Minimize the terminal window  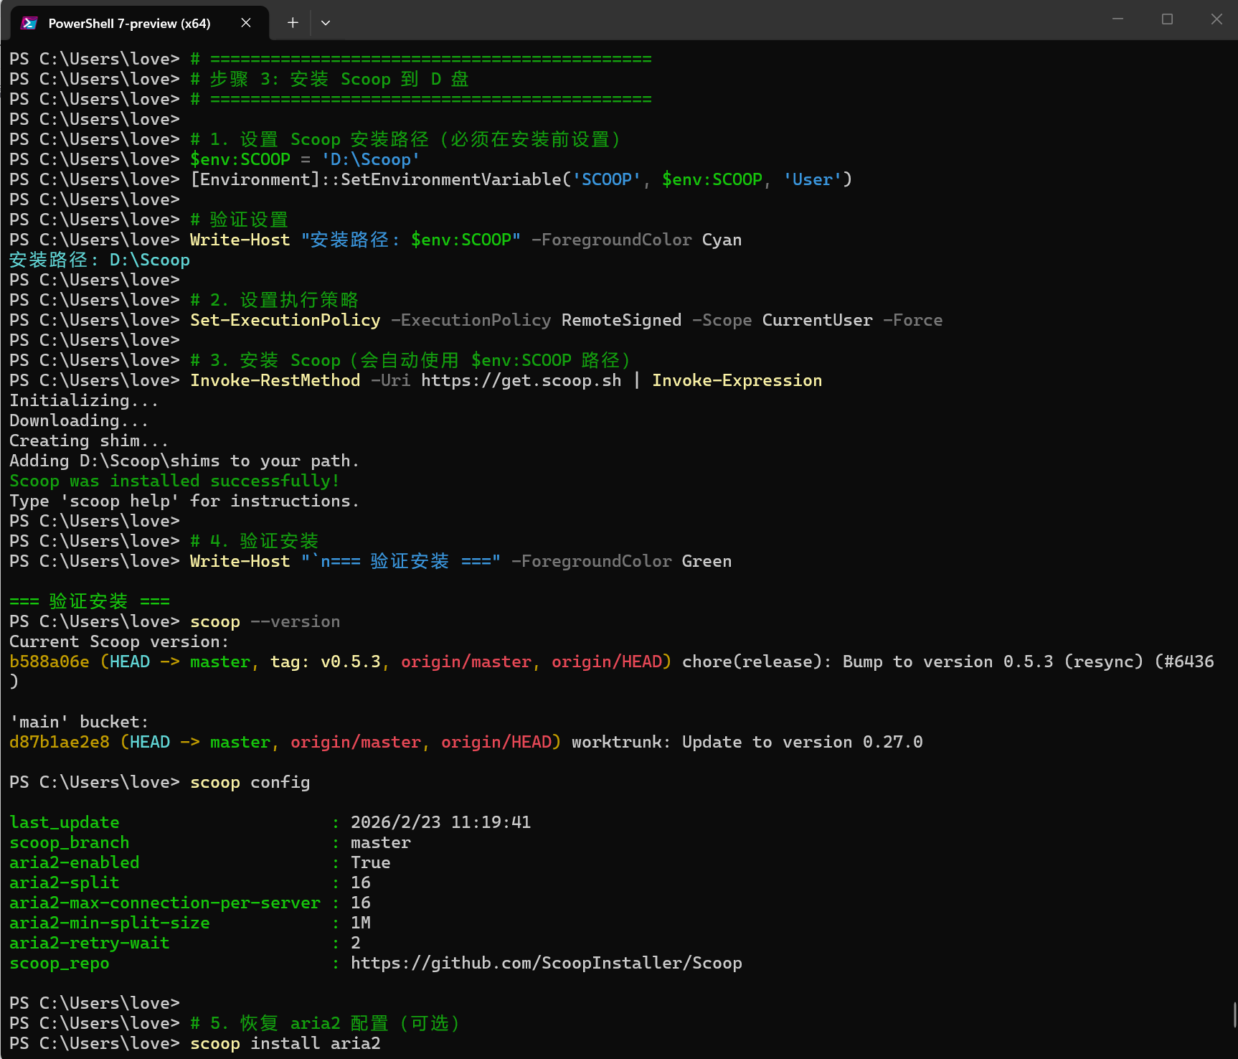tap(1117, 19)
